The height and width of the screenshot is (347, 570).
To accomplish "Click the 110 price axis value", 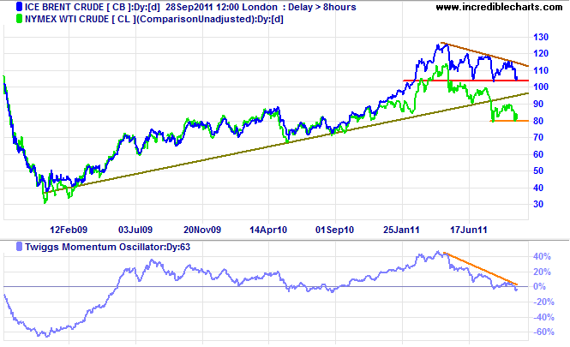I will 541,70.
